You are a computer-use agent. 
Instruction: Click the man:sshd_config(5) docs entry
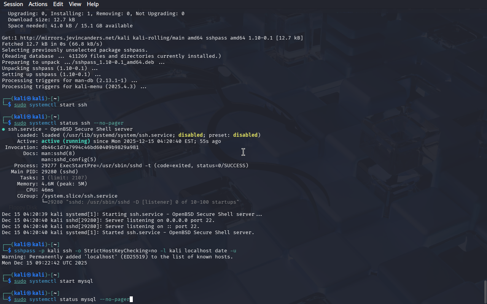pos(69,160)
